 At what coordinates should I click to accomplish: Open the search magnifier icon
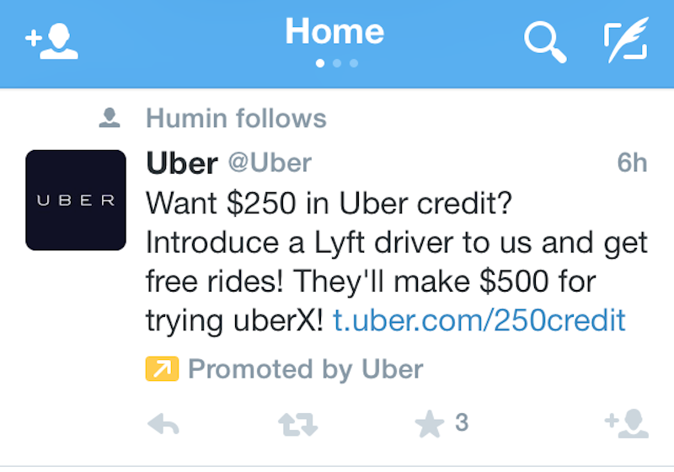click(545, 42)
